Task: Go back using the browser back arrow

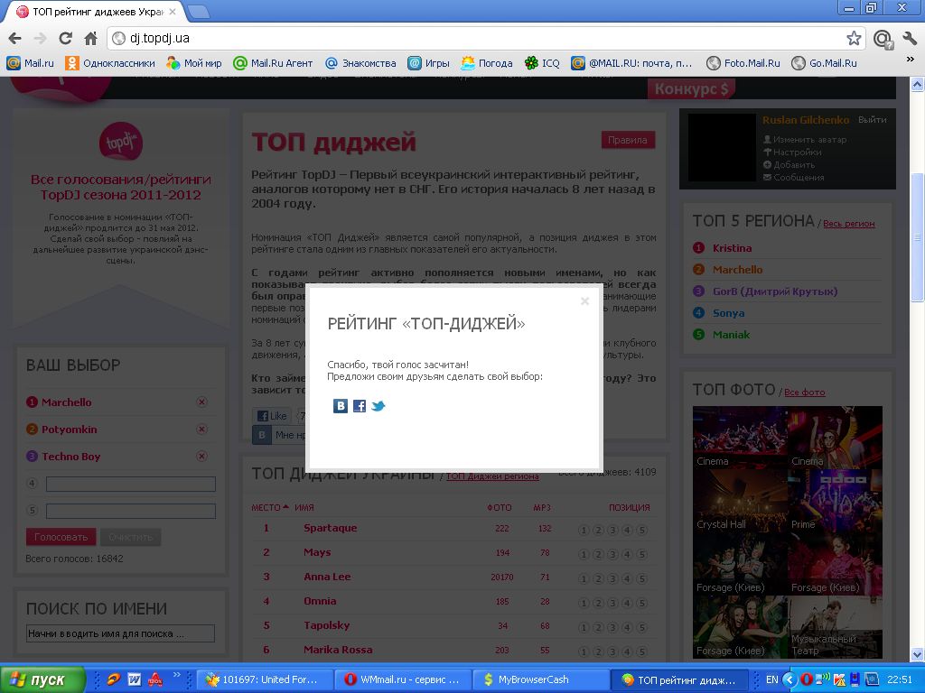Action: click(15, 39)
